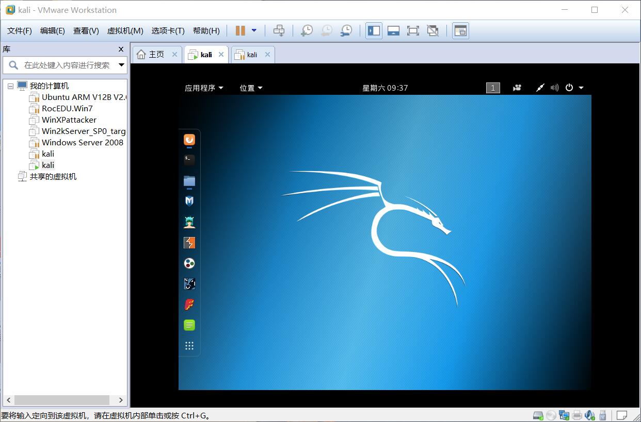
Task: Launch BeEF from the Kali dock
Action: tap(189, 284)
